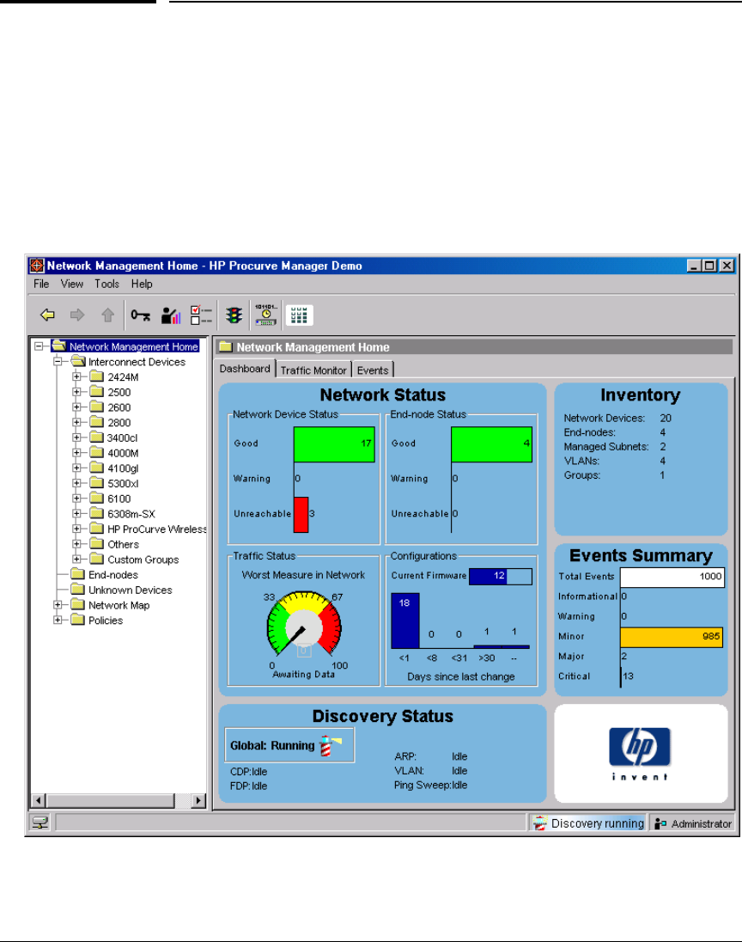Viewport: 742px width, 942px height.
Task: Click the person with bar chart icon
Action: click(171, 315)
